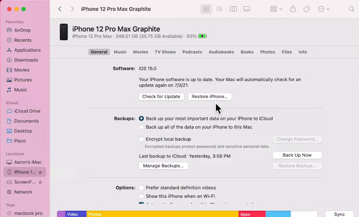Click the light blue storage segment
The image size is (359, 217).
[278, 214]
